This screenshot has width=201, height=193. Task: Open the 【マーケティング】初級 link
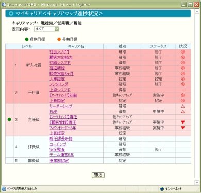(63, 95)
